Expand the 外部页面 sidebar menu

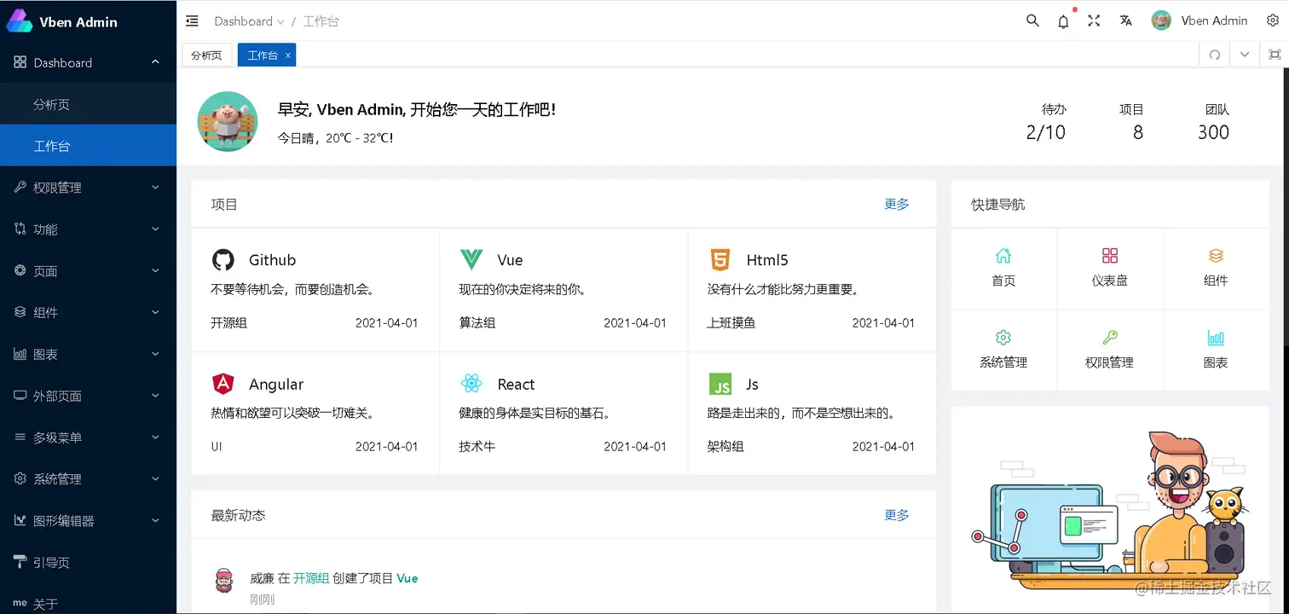tap(89, 396)
